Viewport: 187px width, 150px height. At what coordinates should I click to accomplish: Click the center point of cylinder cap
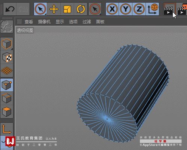[x=107, y=119]
